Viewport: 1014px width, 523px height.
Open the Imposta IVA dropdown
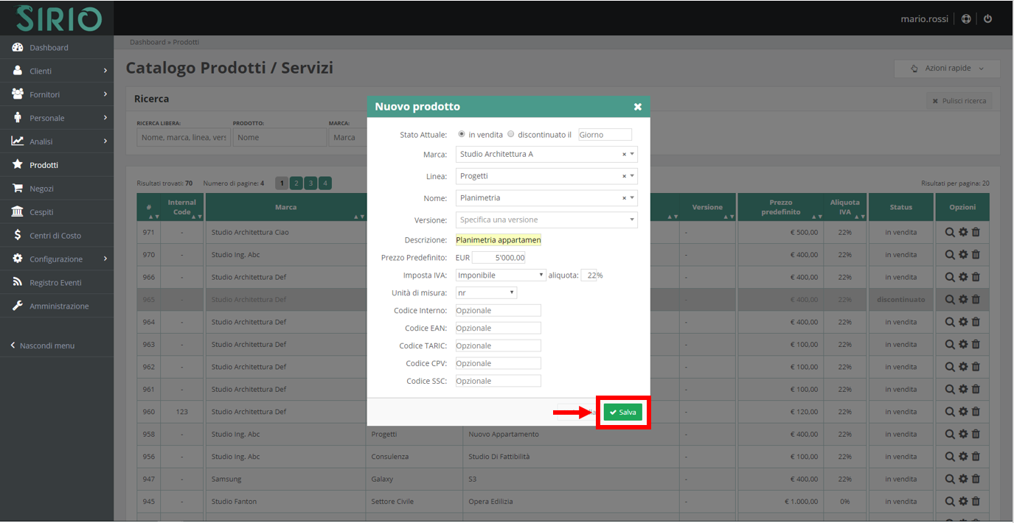click(x=501, y=275)
